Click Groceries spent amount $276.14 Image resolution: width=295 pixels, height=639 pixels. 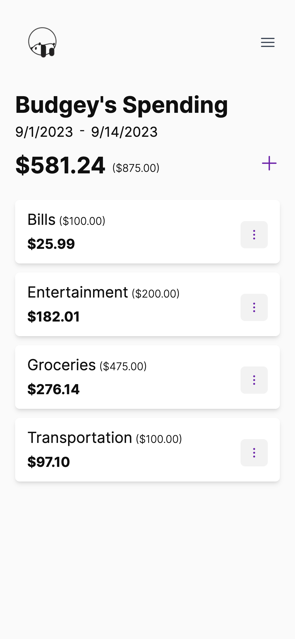53,389
